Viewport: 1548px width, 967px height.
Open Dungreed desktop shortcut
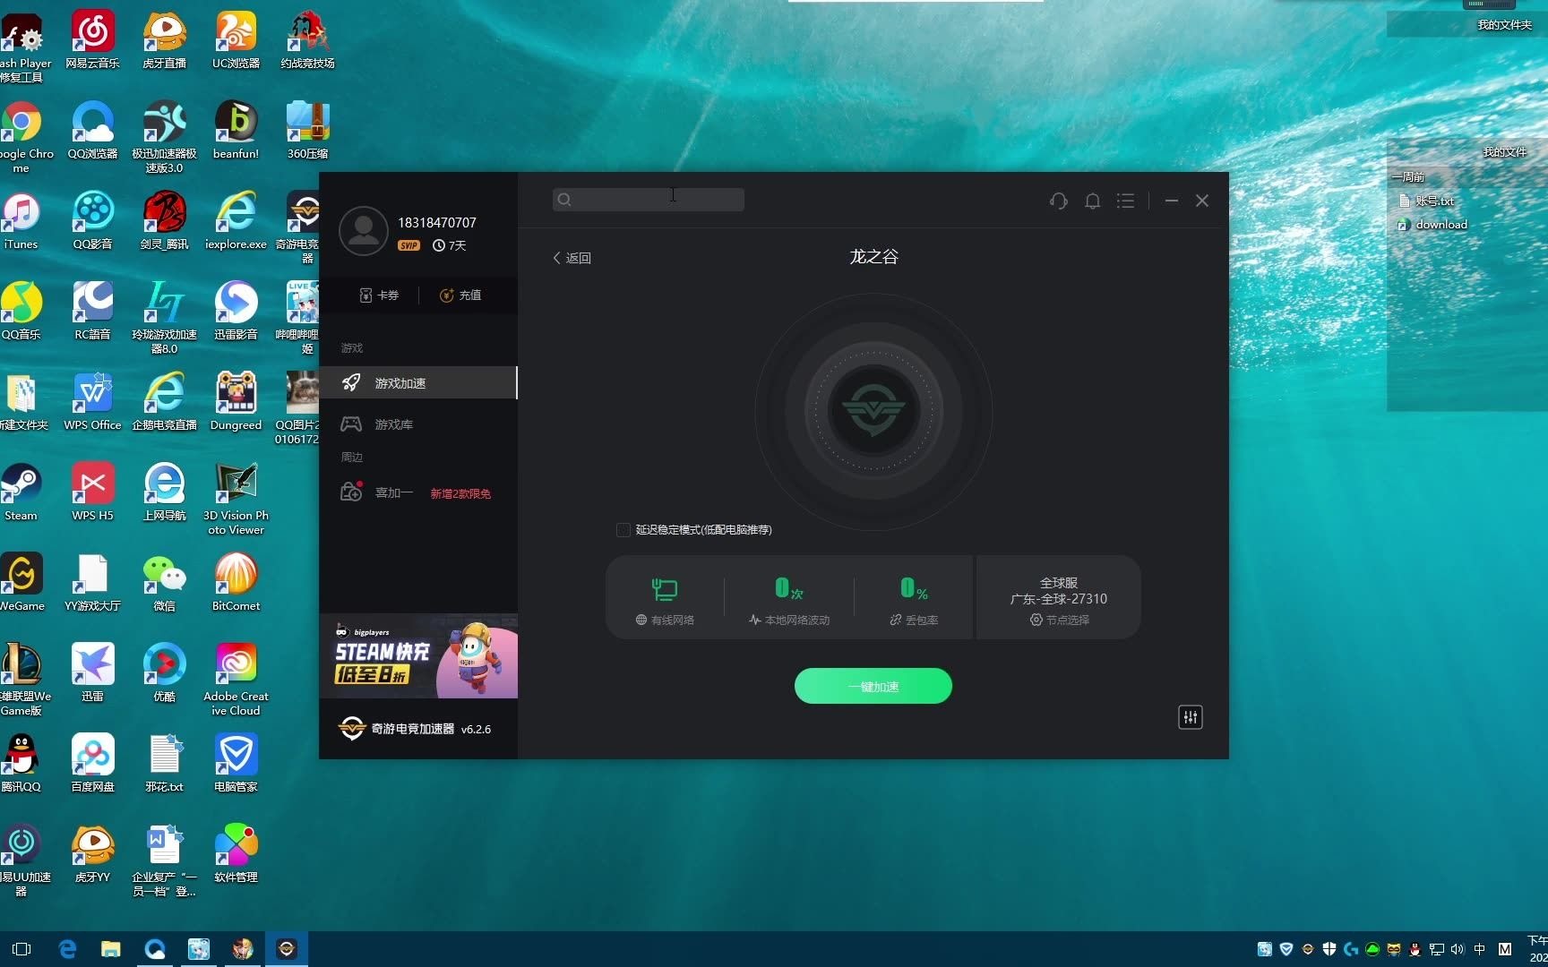tap(236, 402)
